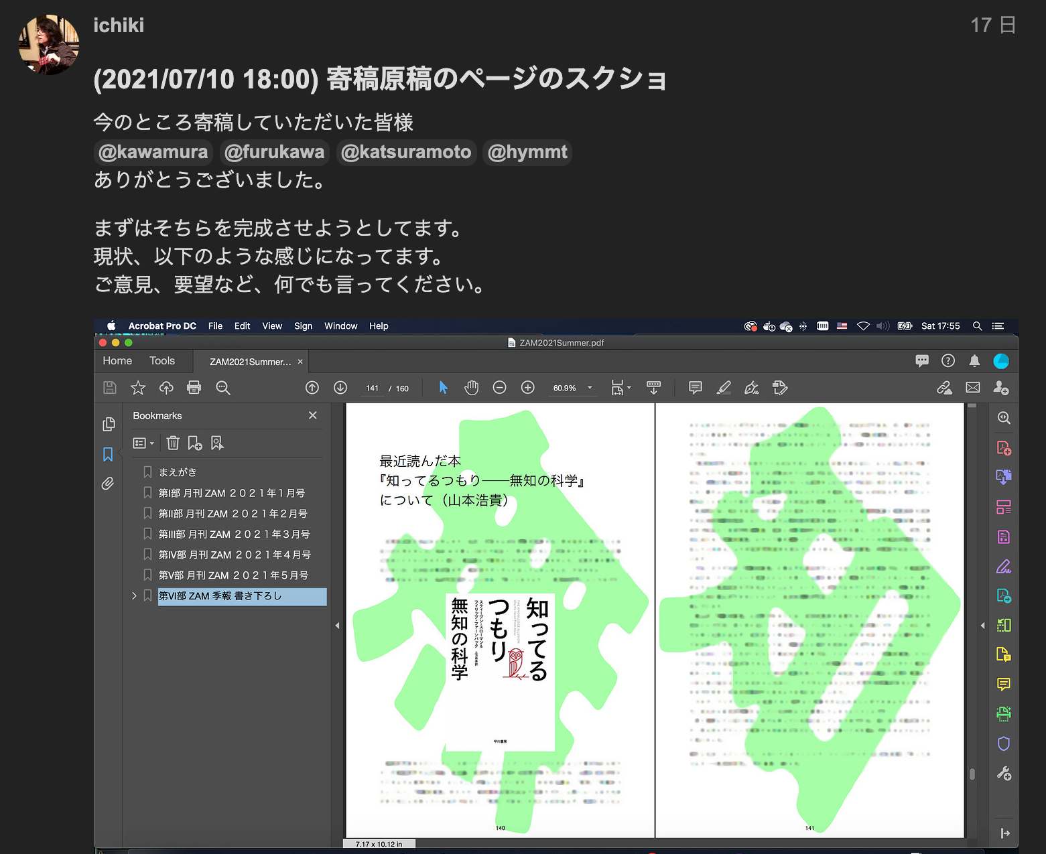Open the zoom level dropdown

click(590, 388)
